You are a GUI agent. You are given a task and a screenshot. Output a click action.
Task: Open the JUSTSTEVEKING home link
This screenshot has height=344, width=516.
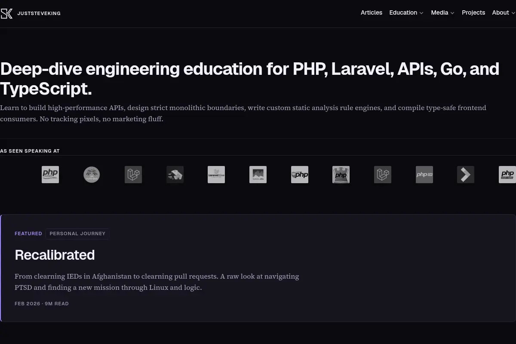tap(39, 13)
